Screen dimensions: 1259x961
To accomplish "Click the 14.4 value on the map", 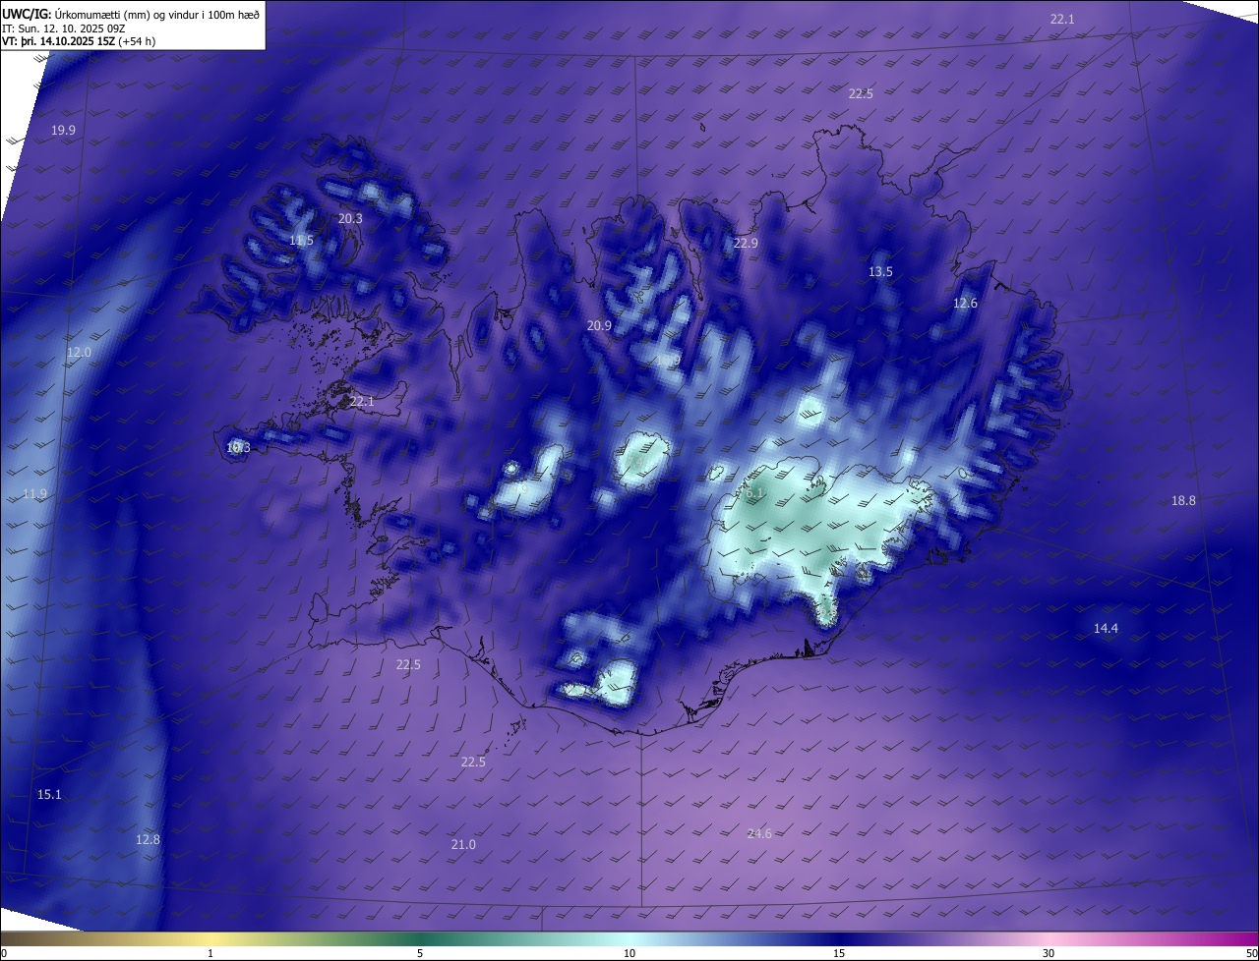I will click(1106, 628).
